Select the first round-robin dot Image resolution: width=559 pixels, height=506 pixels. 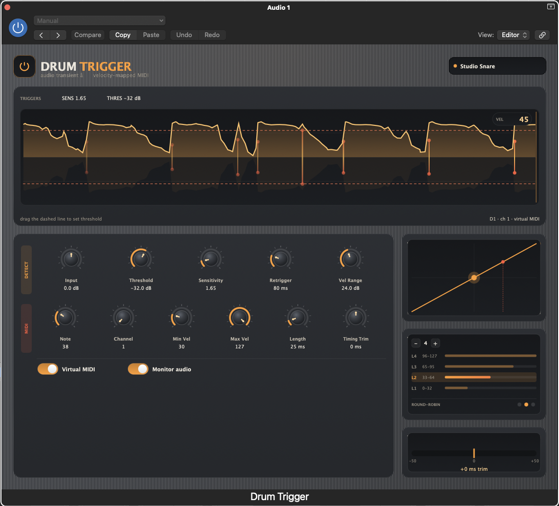click(x=519, y=405)
